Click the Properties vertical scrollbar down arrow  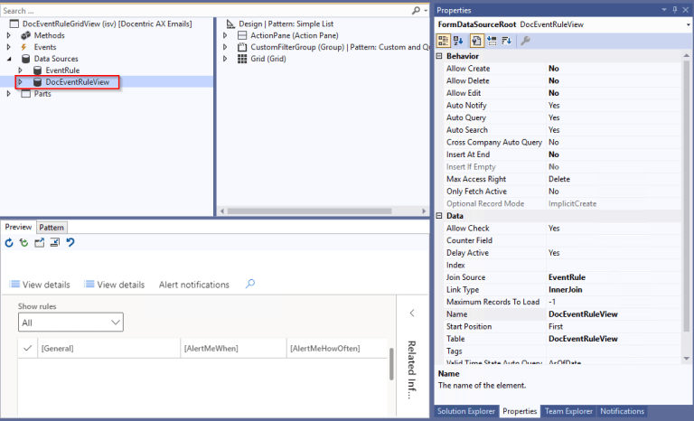coord(686,358)
